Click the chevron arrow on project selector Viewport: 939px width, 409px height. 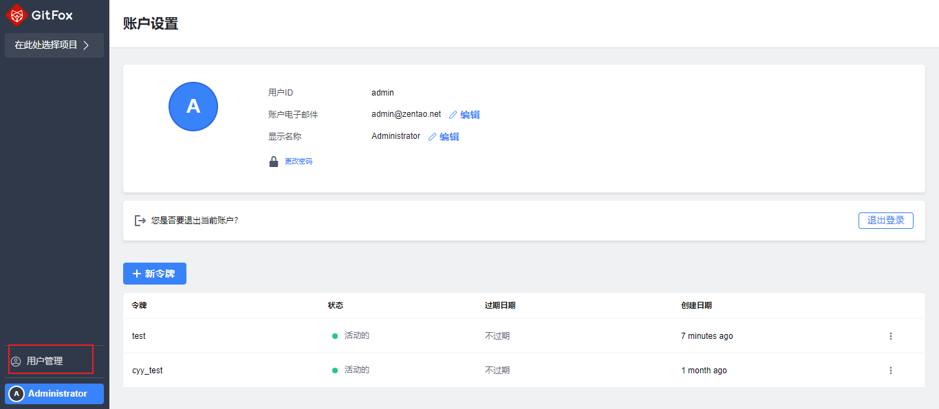tap(86, 45)
